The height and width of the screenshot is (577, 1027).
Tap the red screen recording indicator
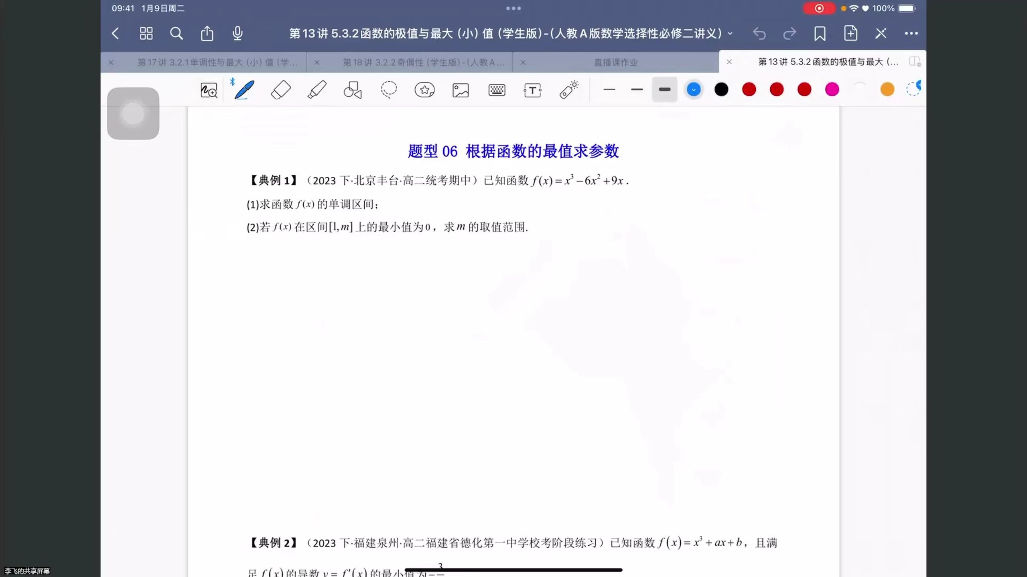(819, 8)
